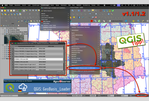Click the Koordinatensystem dialog vertical scrollbar
Screen dimensions: 149x101
pos(63,58)
